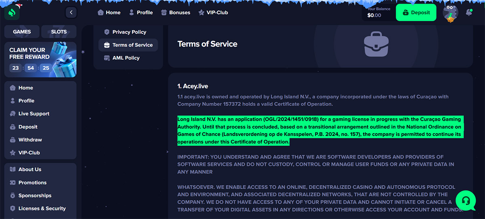The height and width of the screenshot is (219, 485).
Task: Switch to the GAMES tab
Action: tap(22, 32)
